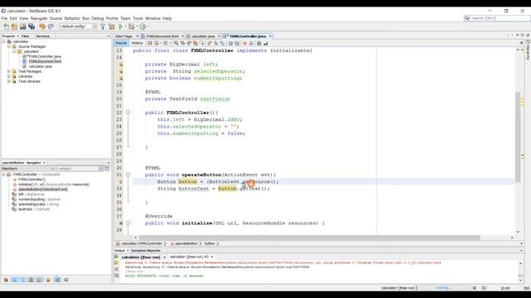This screenshot has height=298, width=531.
Task: Run the project with green play icon
Action: (120, 26)
